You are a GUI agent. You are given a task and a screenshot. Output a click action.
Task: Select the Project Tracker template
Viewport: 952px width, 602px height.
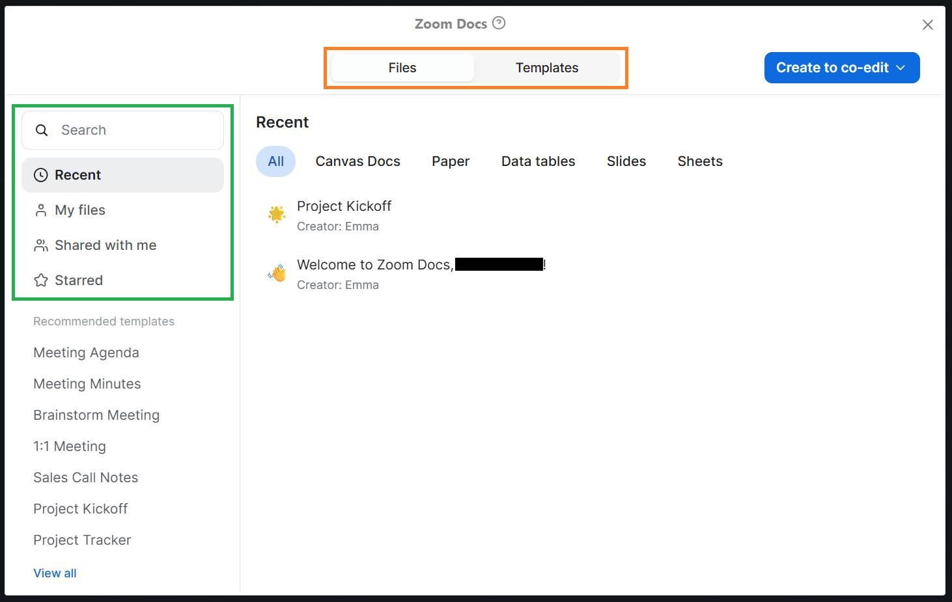[x=82, y=540]
